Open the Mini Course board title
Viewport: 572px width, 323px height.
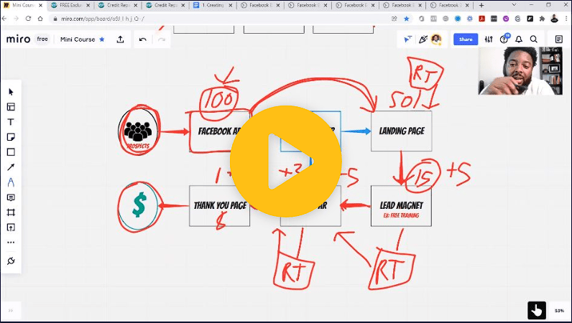pyautogui.click(x=78, y=39)
